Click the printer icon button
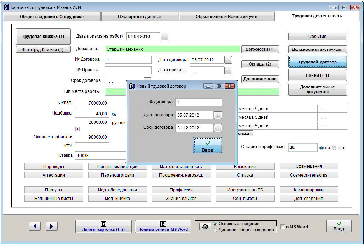 pyautogui.click(x=205, y=227)
